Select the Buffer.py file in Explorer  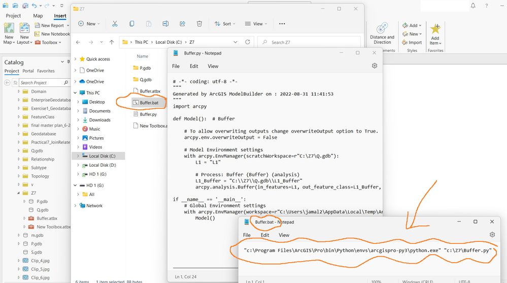pos(148,114)
